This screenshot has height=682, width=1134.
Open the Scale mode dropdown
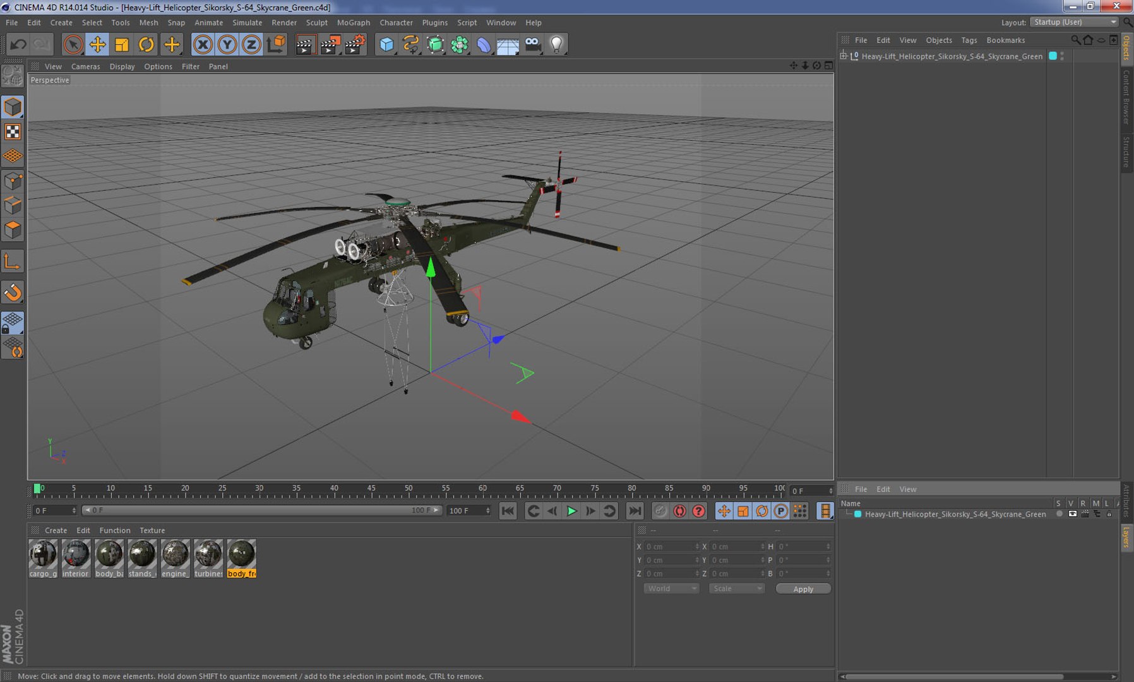click(x=737, y=589)
